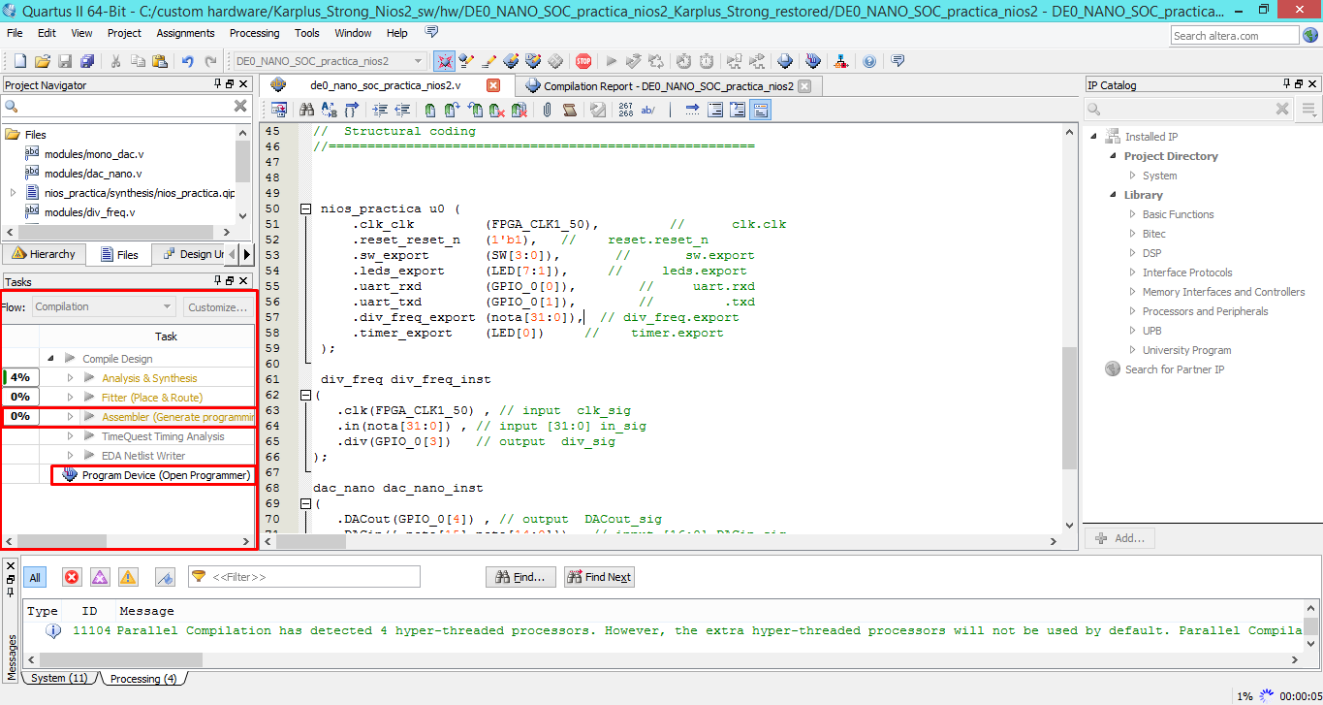1323x705 pixels.
Task: Click the Analysis & Synthesis 4% progress bar
Action: [x=20, y=378]
